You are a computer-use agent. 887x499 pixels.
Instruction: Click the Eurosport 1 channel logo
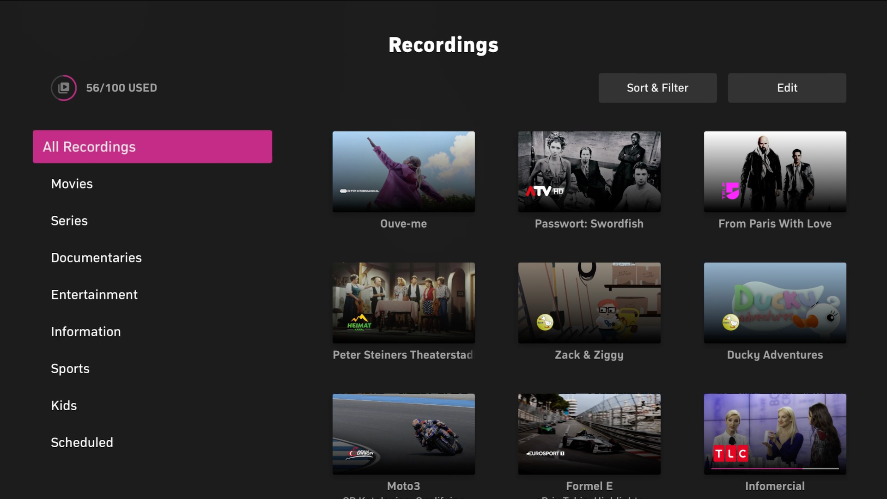coord(546,453)
